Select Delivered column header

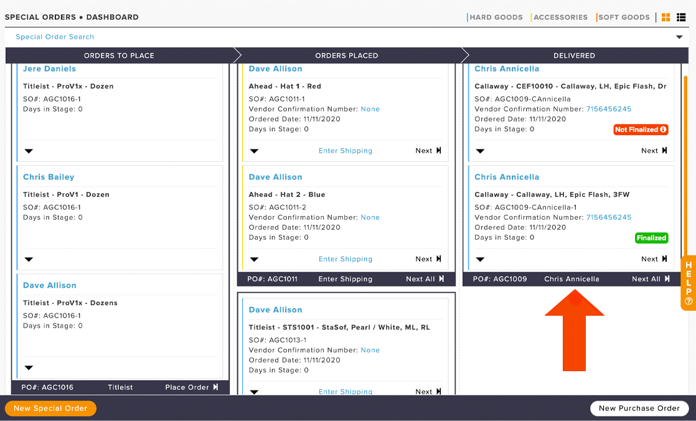click(575, 56)
